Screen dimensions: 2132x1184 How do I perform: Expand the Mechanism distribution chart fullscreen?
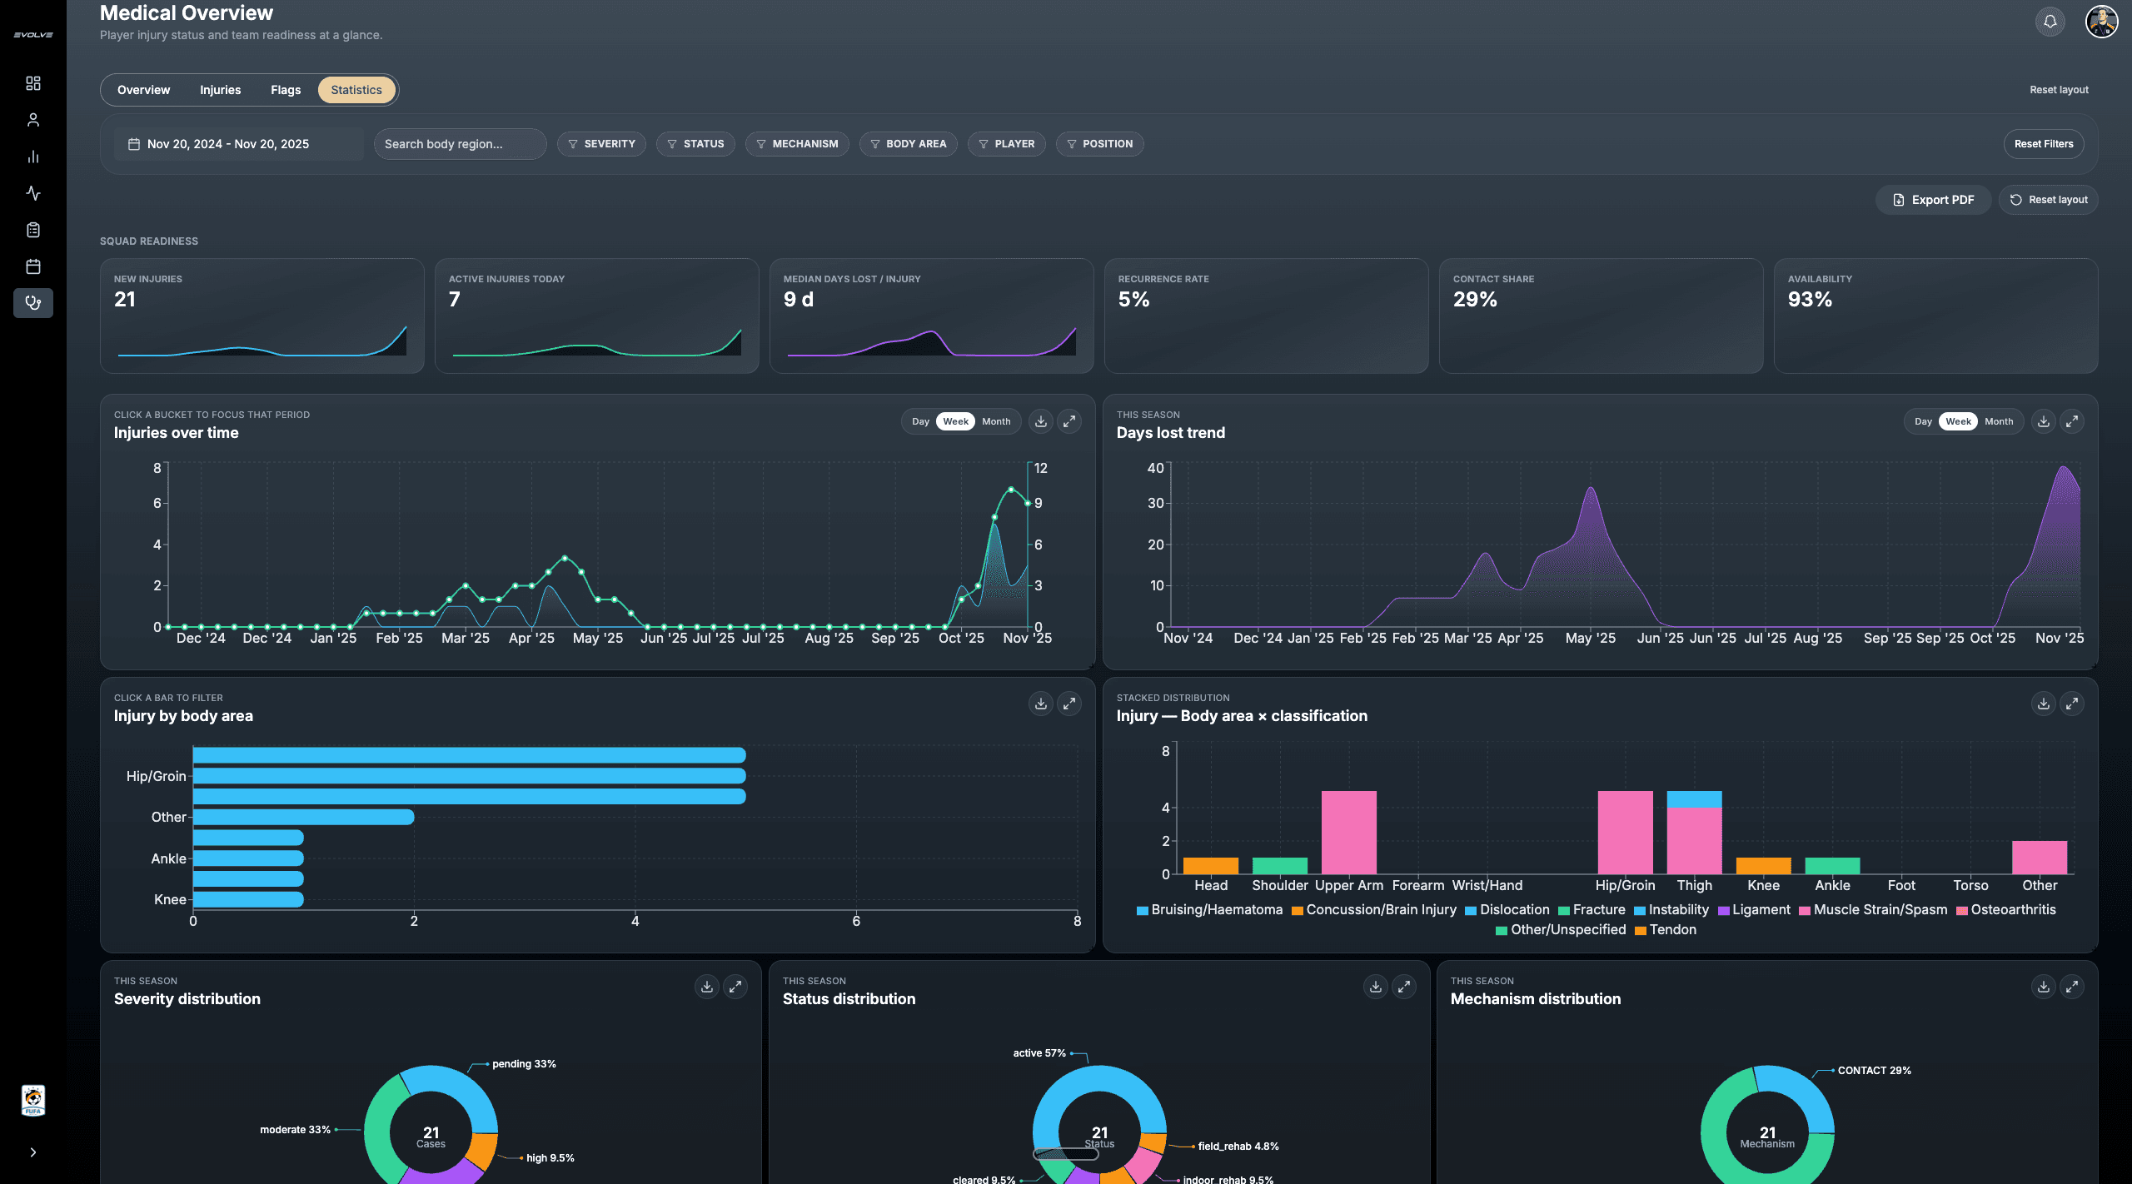coord(2072,987)
